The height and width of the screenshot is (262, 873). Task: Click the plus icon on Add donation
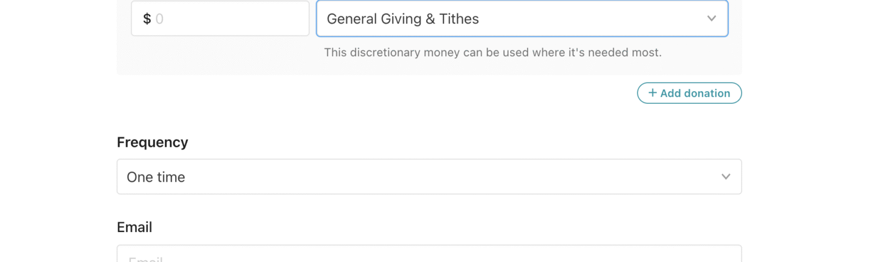652,93
